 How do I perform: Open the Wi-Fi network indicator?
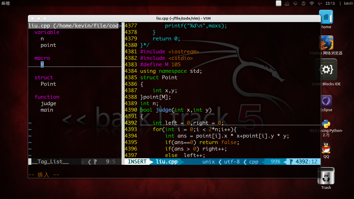[312, 3]
